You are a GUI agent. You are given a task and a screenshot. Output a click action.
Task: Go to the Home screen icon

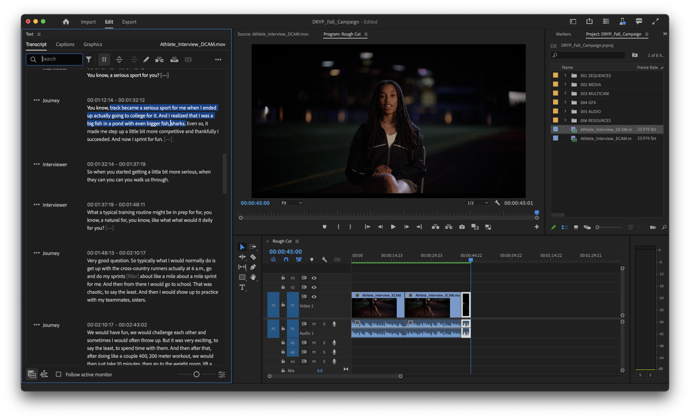pyautogui.click(x=66, y=22)
